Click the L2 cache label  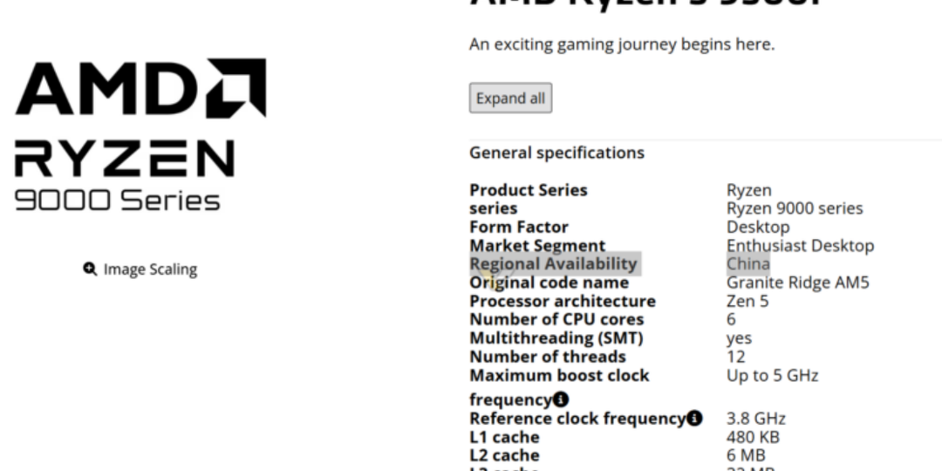click(x=504, y=455)
